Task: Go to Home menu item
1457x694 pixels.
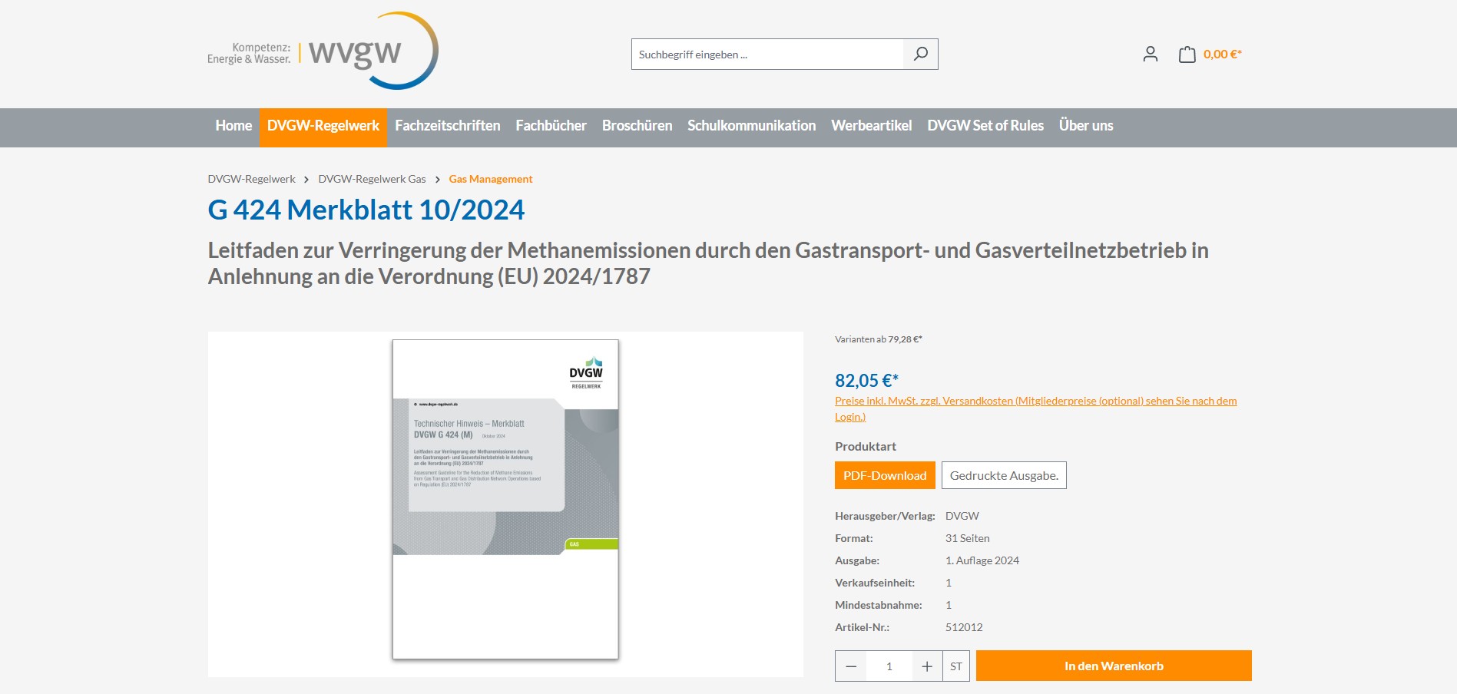Action: pyautogui.click(x=233, y=126)
